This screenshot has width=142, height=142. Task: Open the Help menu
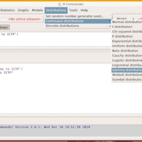click(84, 10)
